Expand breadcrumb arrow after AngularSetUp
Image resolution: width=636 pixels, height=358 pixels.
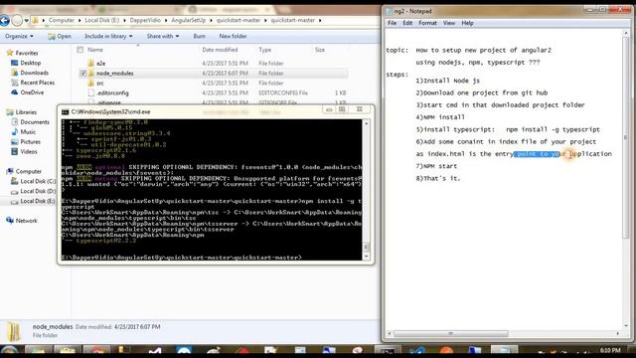[211, 20]
